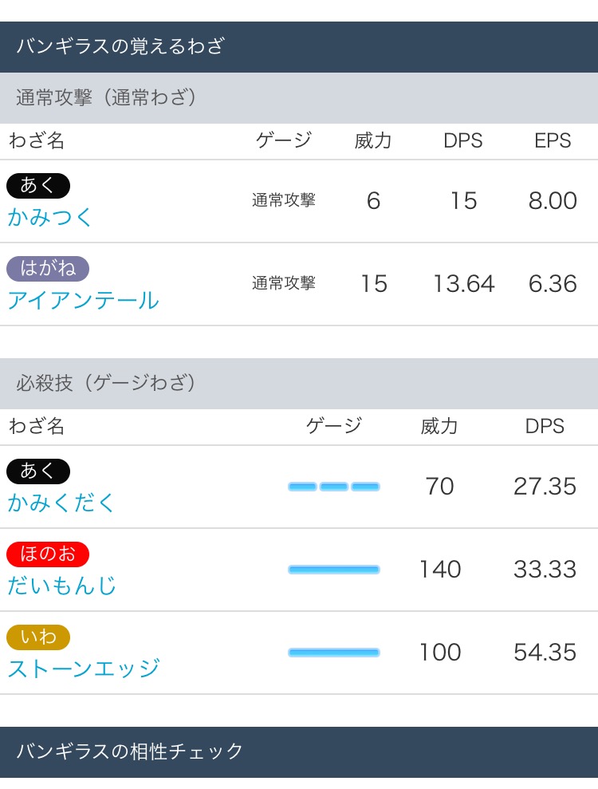Image resolution: width=598 pixels, height=789 pixels.
Task: Click the red ほのお type badge
Action: pos(48,554)
